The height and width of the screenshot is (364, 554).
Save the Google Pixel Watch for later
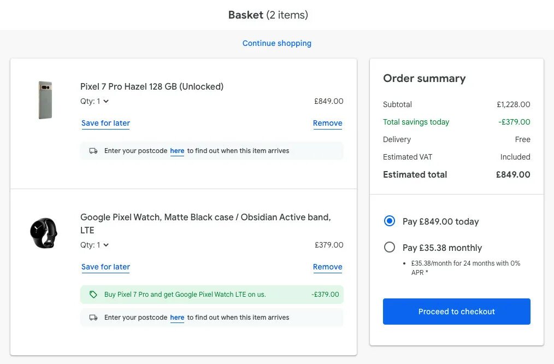(x=105, y=267)
